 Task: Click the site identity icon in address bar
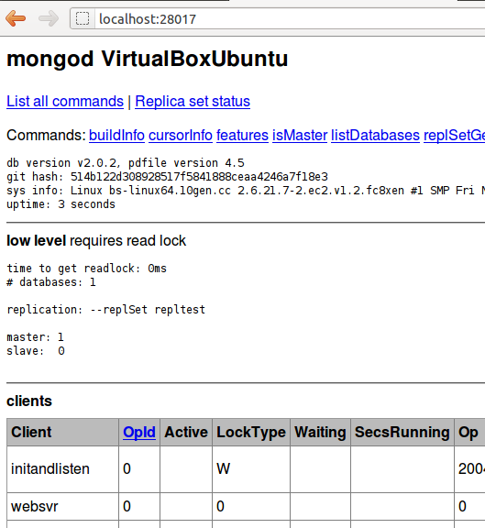click(x=83, y=18)
